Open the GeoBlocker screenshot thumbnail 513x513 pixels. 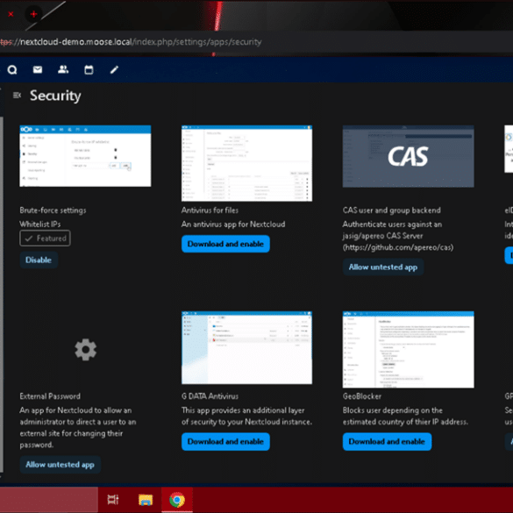pos(409,350)
